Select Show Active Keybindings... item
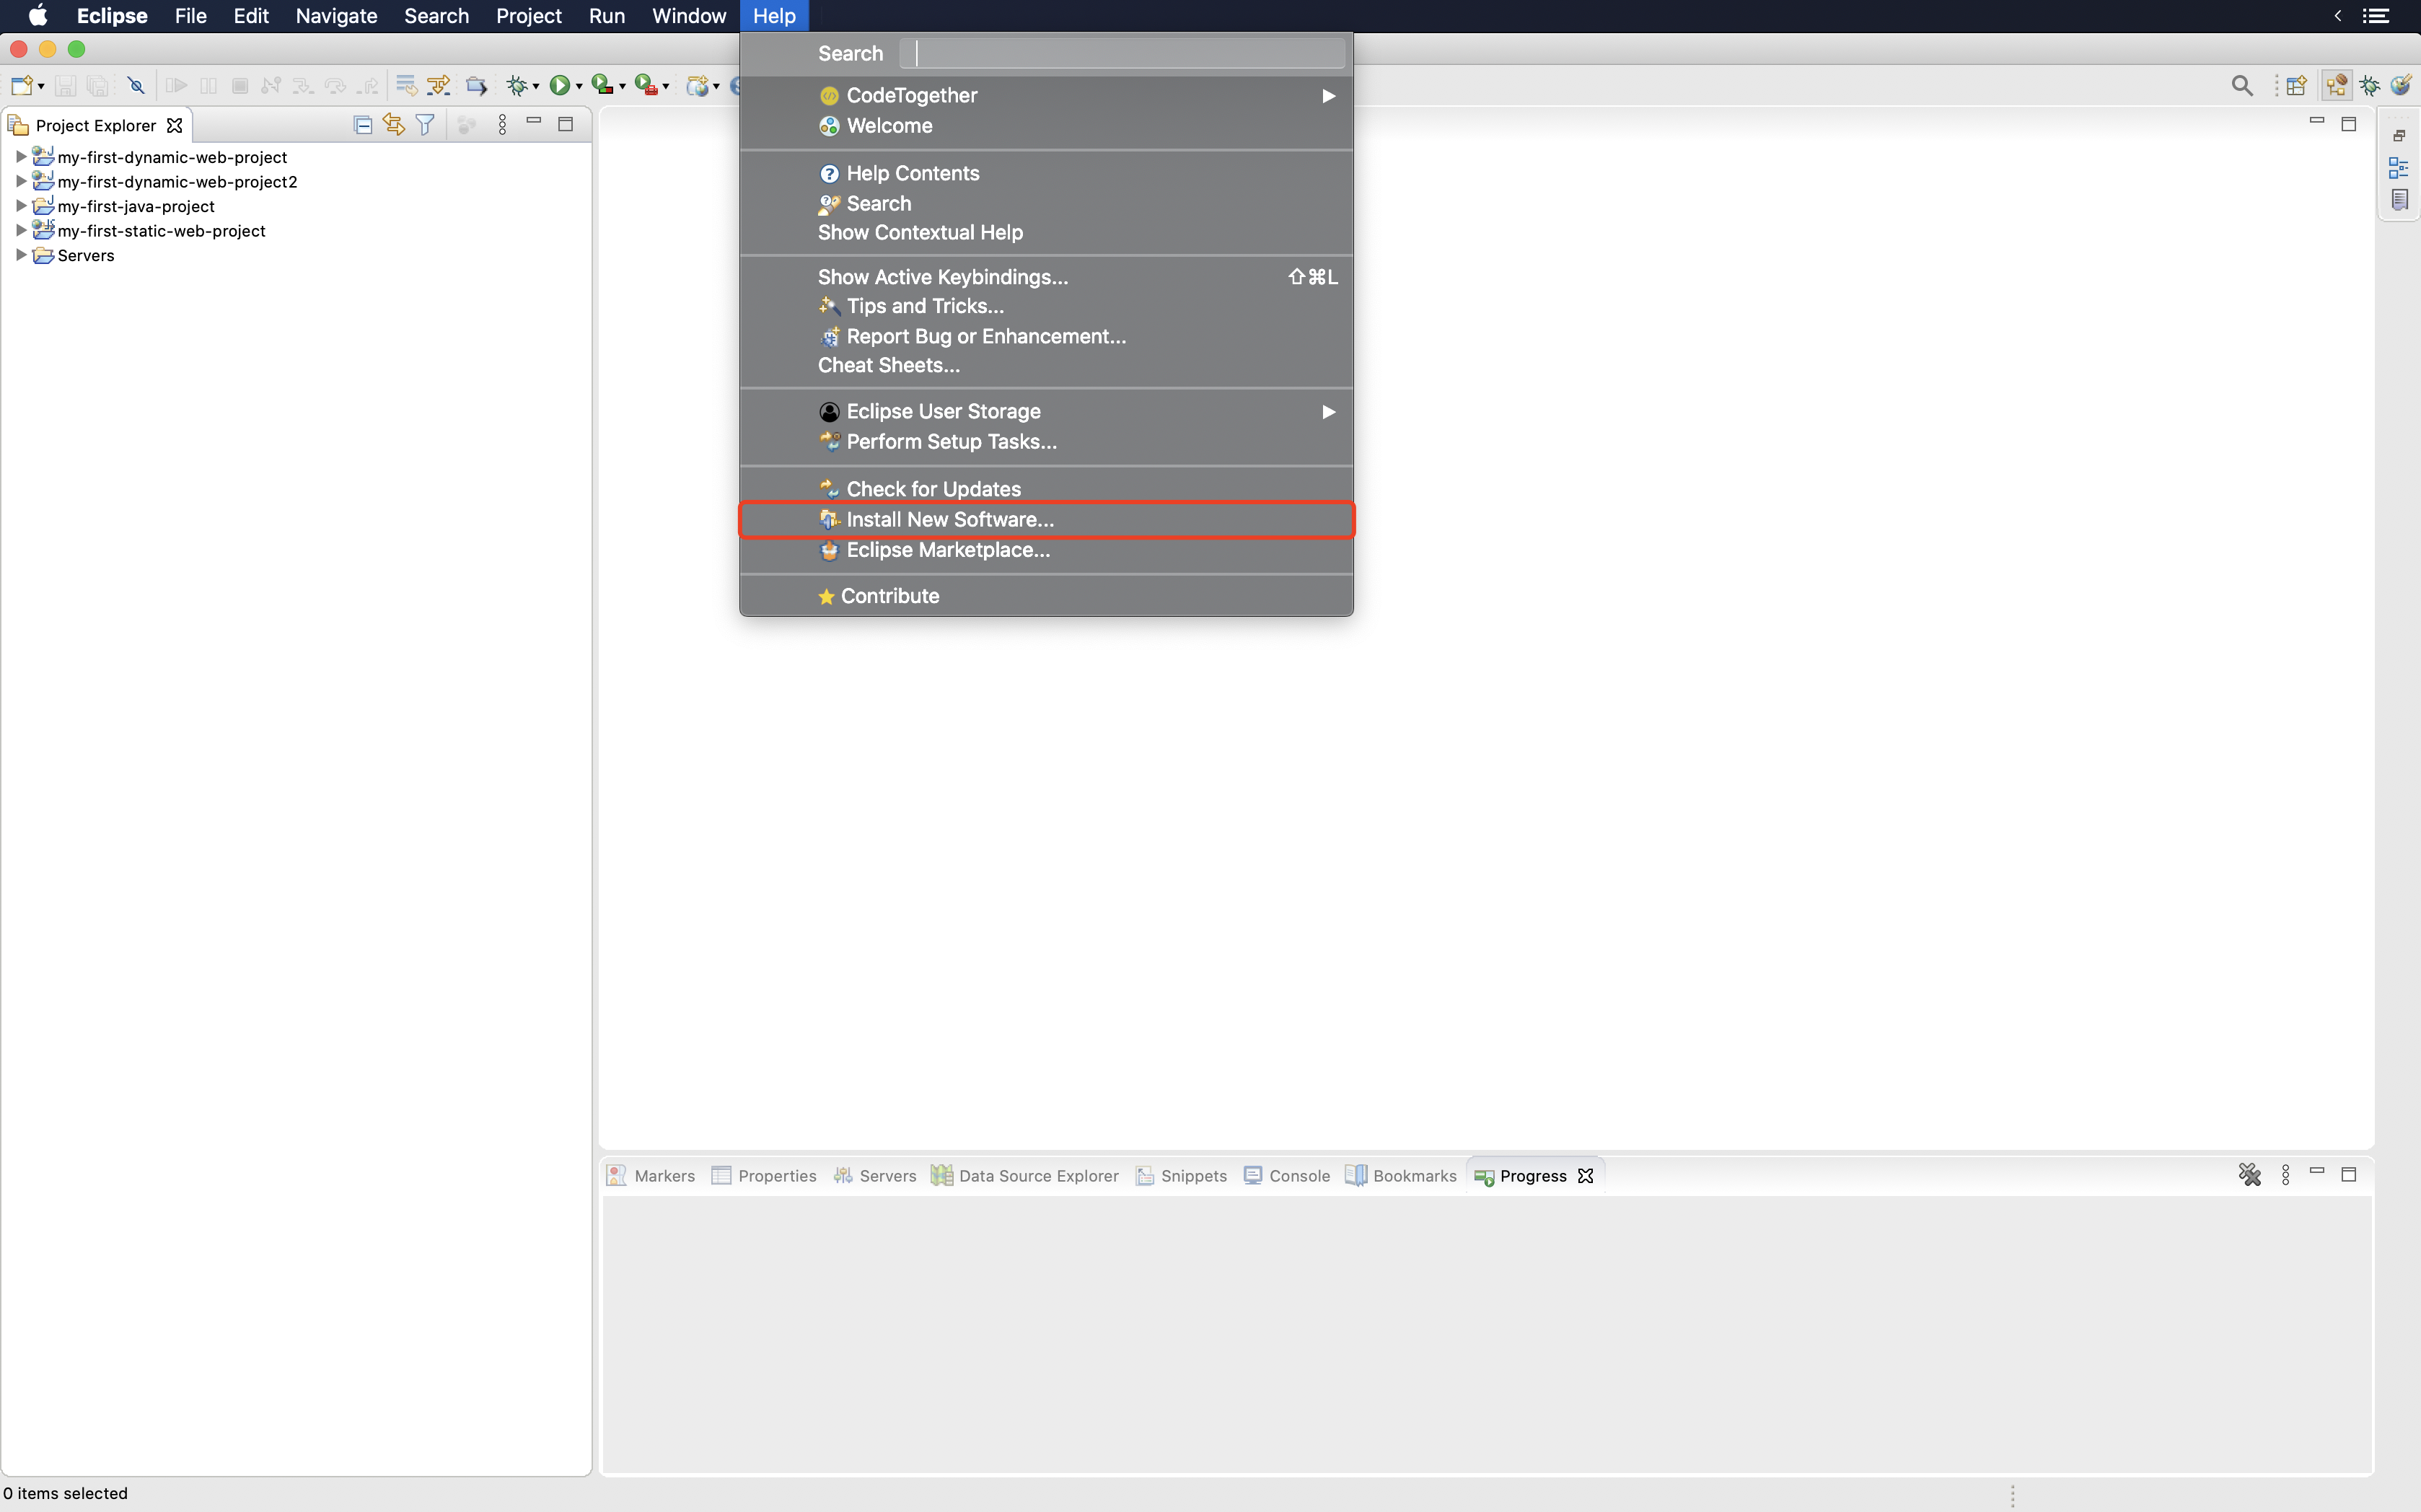2421x1512 pixels. (x=1046, y=277)
